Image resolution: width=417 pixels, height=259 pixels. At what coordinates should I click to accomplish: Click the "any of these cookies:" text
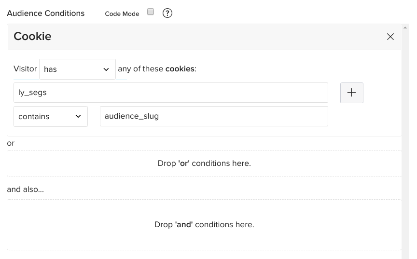click(157, 69)
